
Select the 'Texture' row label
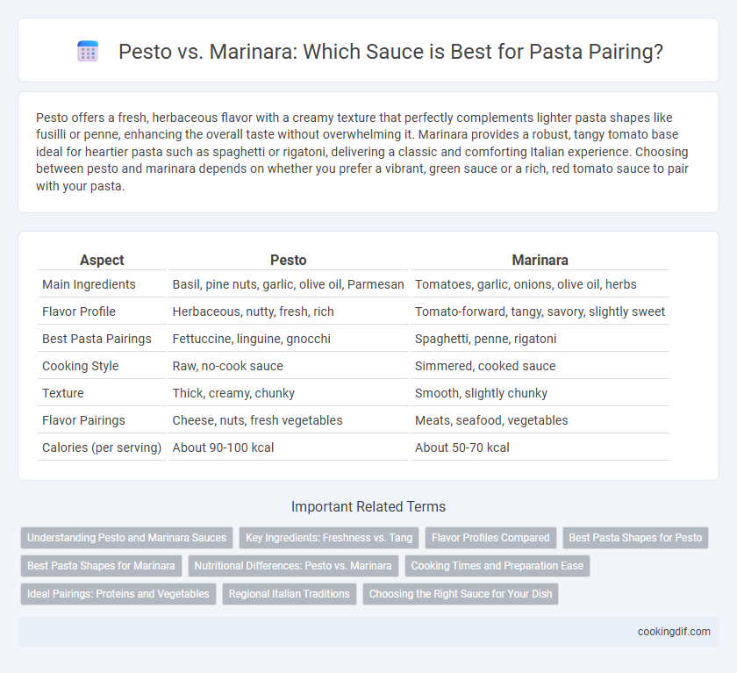pyautogui.click(x=63, y=393)
